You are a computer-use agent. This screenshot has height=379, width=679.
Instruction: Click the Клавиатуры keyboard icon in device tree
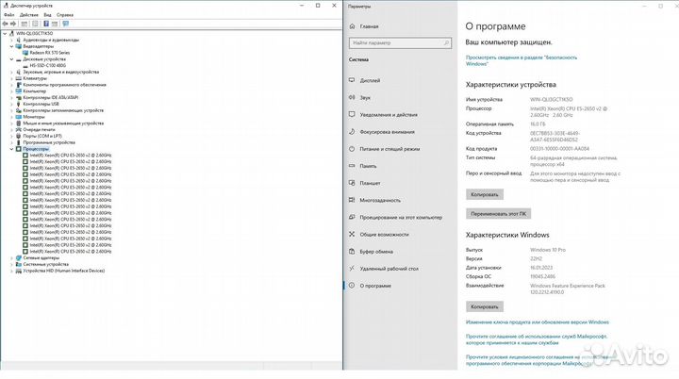(19, 78)
